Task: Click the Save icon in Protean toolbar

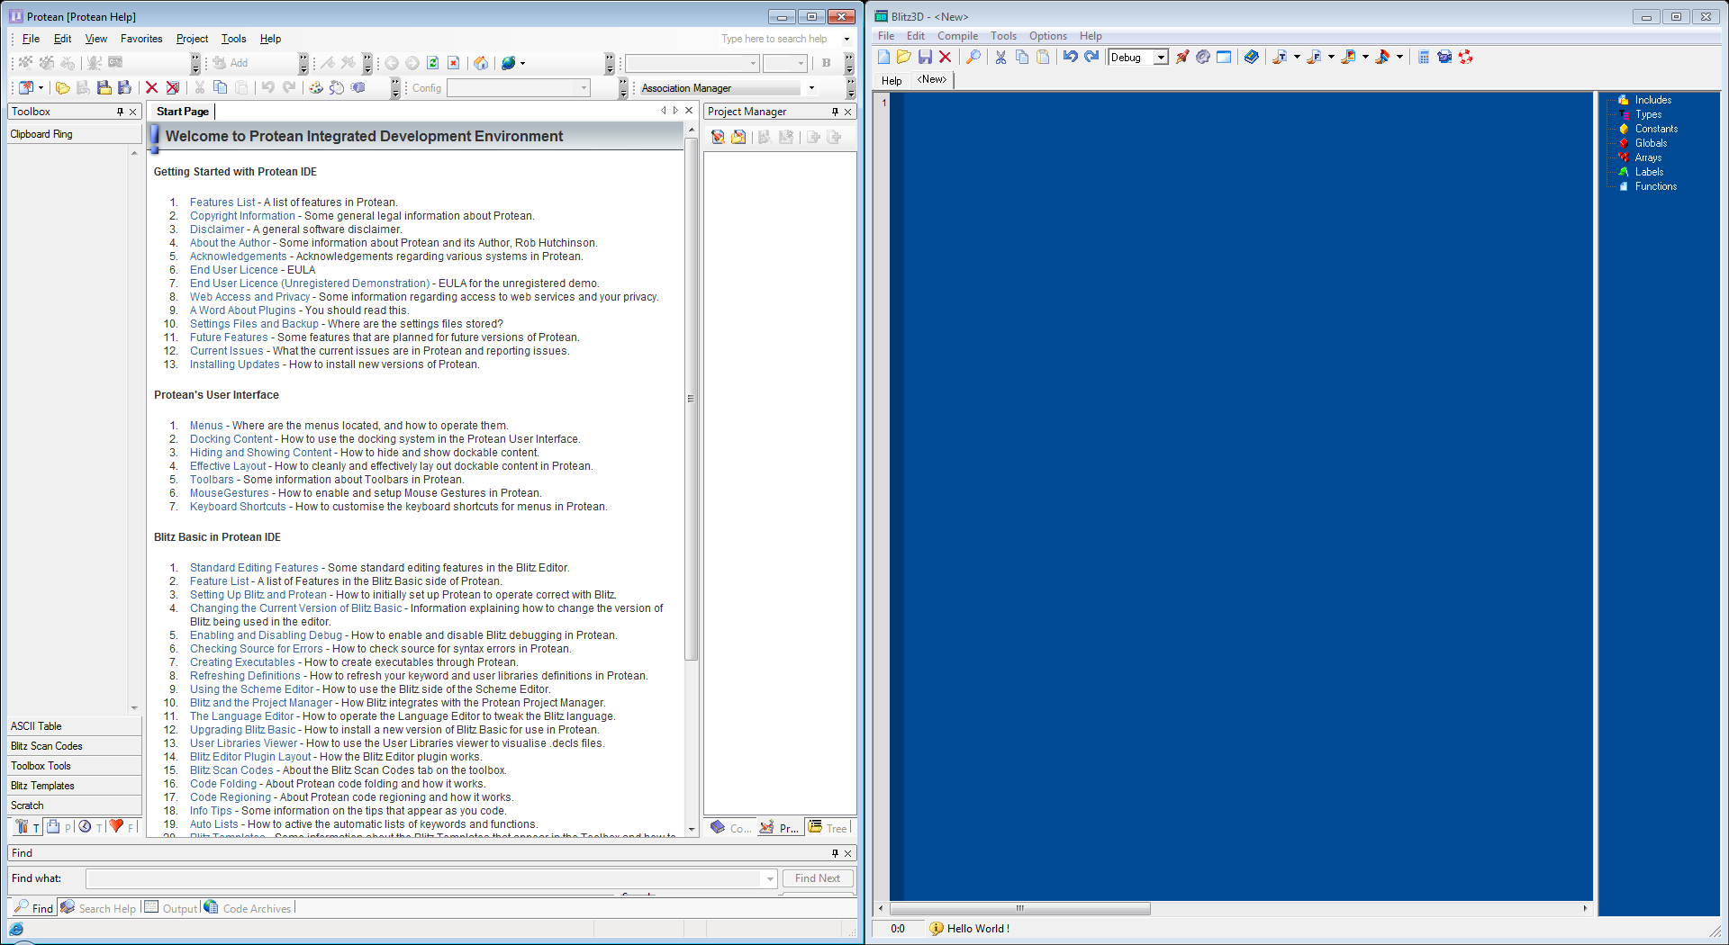Action: click(104, 88)
